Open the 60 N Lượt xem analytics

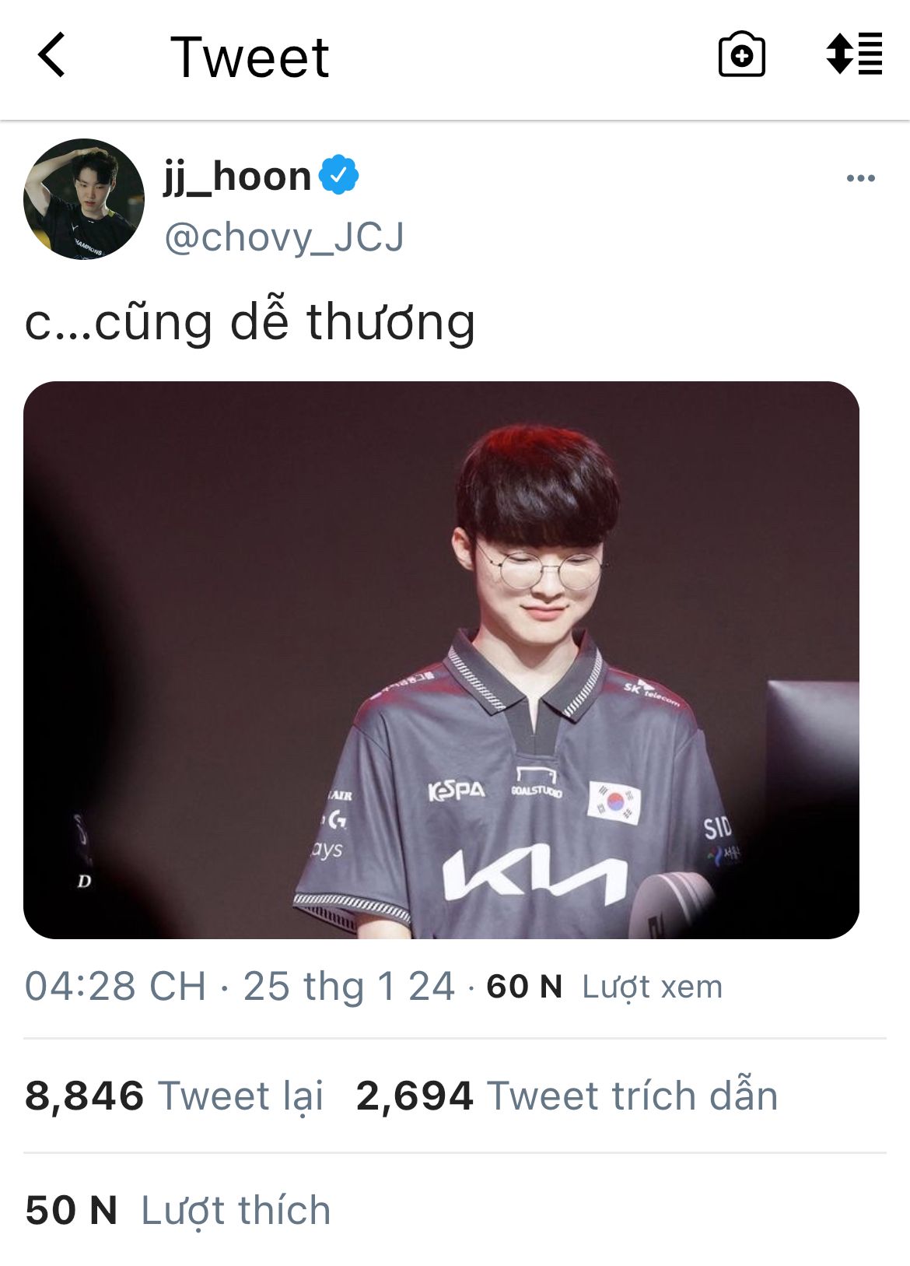(604, 987)
